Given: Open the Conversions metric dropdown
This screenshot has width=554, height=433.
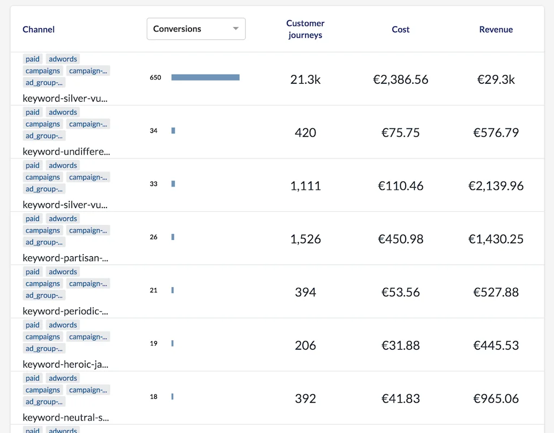Looking at the screenshot, I should 196,29.
